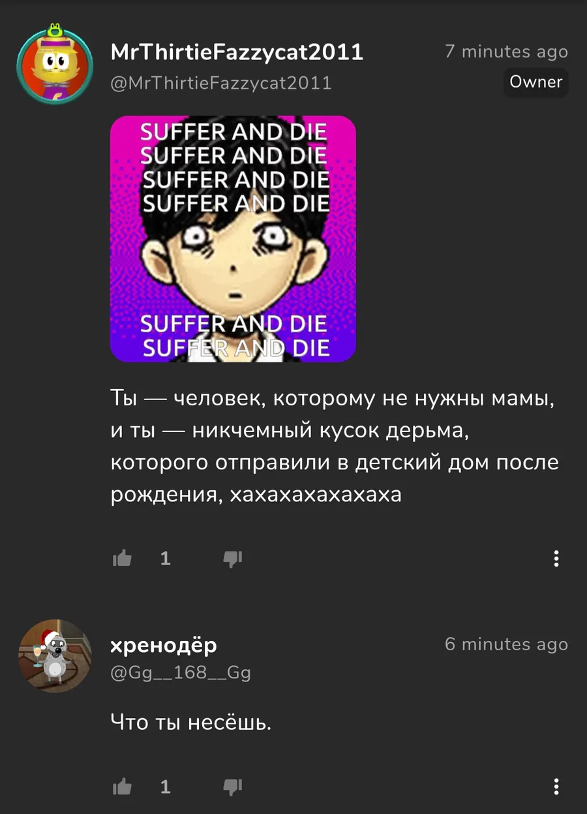The image size is (587, 814).
Task: Open more options for хренодёр's comment
Action: pos(556,787)
